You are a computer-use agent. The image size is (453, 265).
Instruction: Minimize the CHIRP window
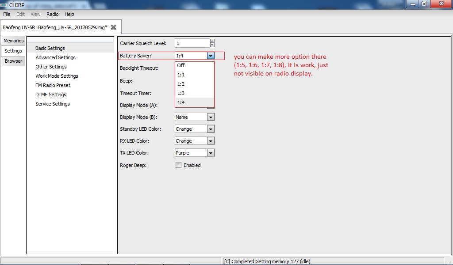click(x=413, y=4)
